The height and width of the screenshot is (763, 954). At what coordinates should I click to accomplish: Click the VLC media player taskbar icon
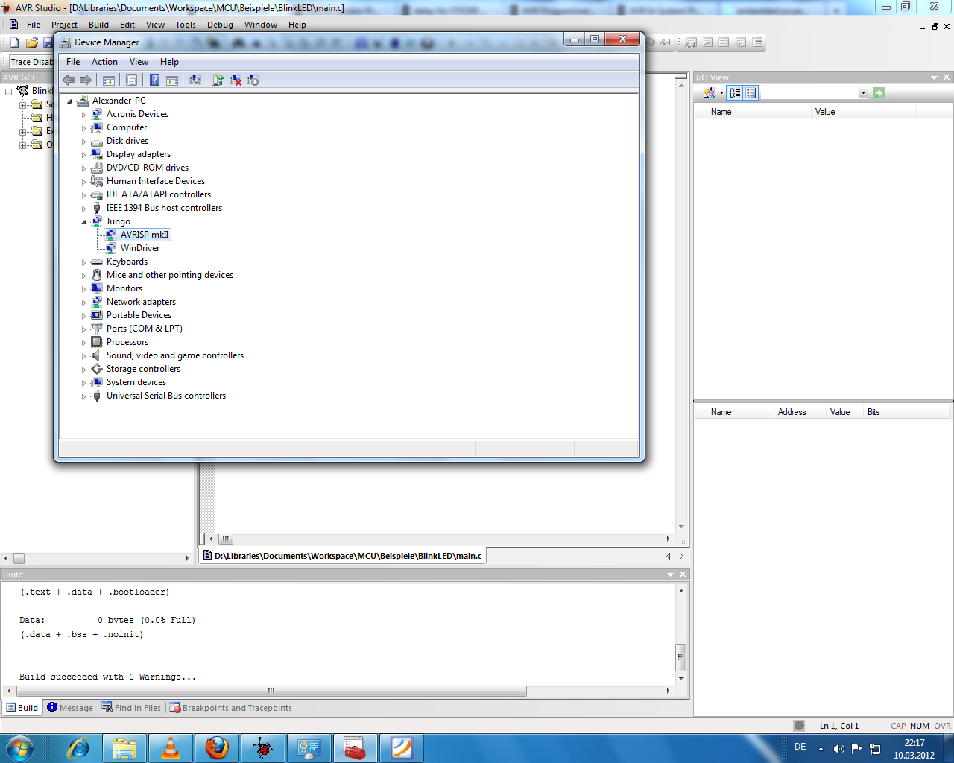point(171,748)
